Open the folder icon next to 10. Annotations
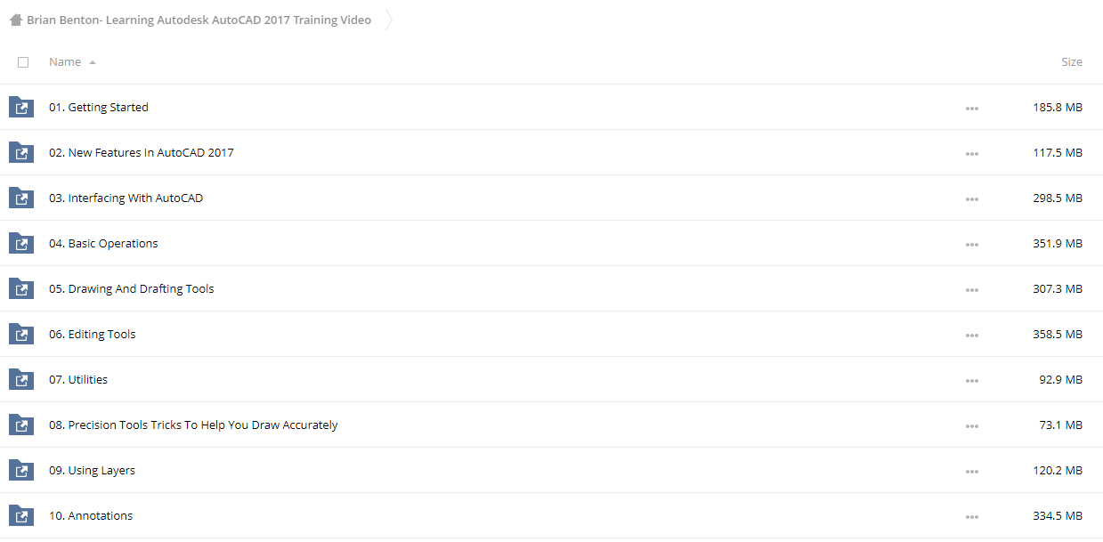Screen dimensions: 1103x542 (21, 515)
